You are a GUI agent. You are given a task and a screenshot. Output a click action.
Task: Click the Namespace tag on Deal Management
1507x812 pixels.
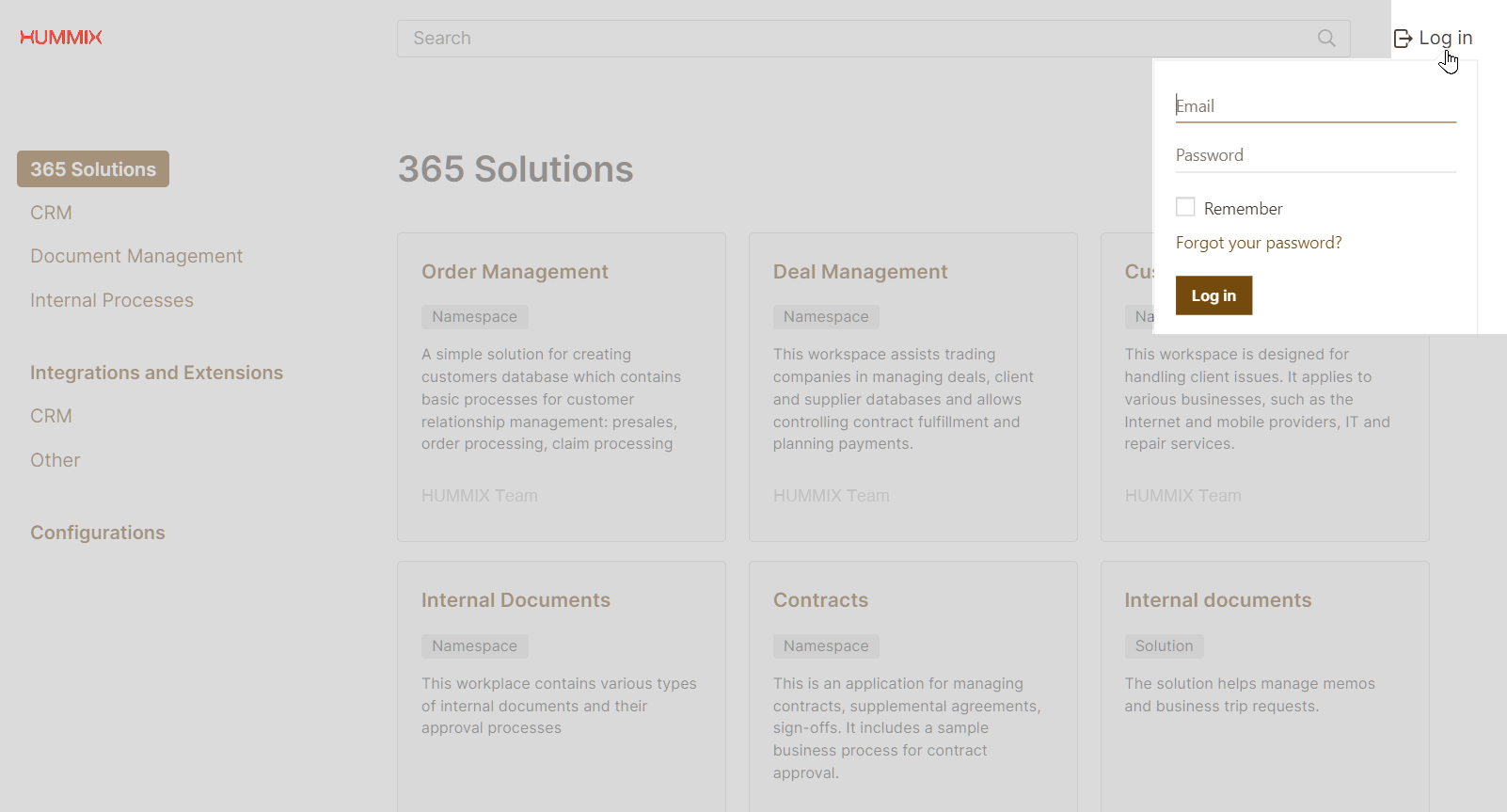click(x=826, y=317)
